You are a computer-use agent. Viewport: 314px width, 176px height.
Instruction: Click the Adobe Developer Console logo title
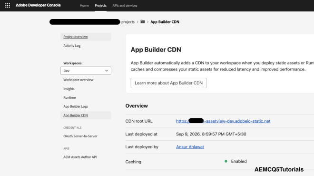pos(38,5)
